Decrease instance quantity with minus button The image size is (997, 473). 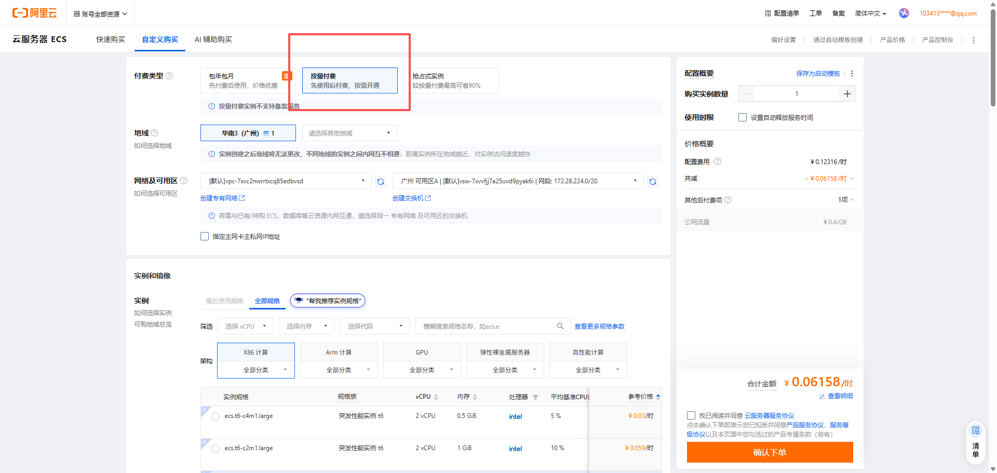747,94
